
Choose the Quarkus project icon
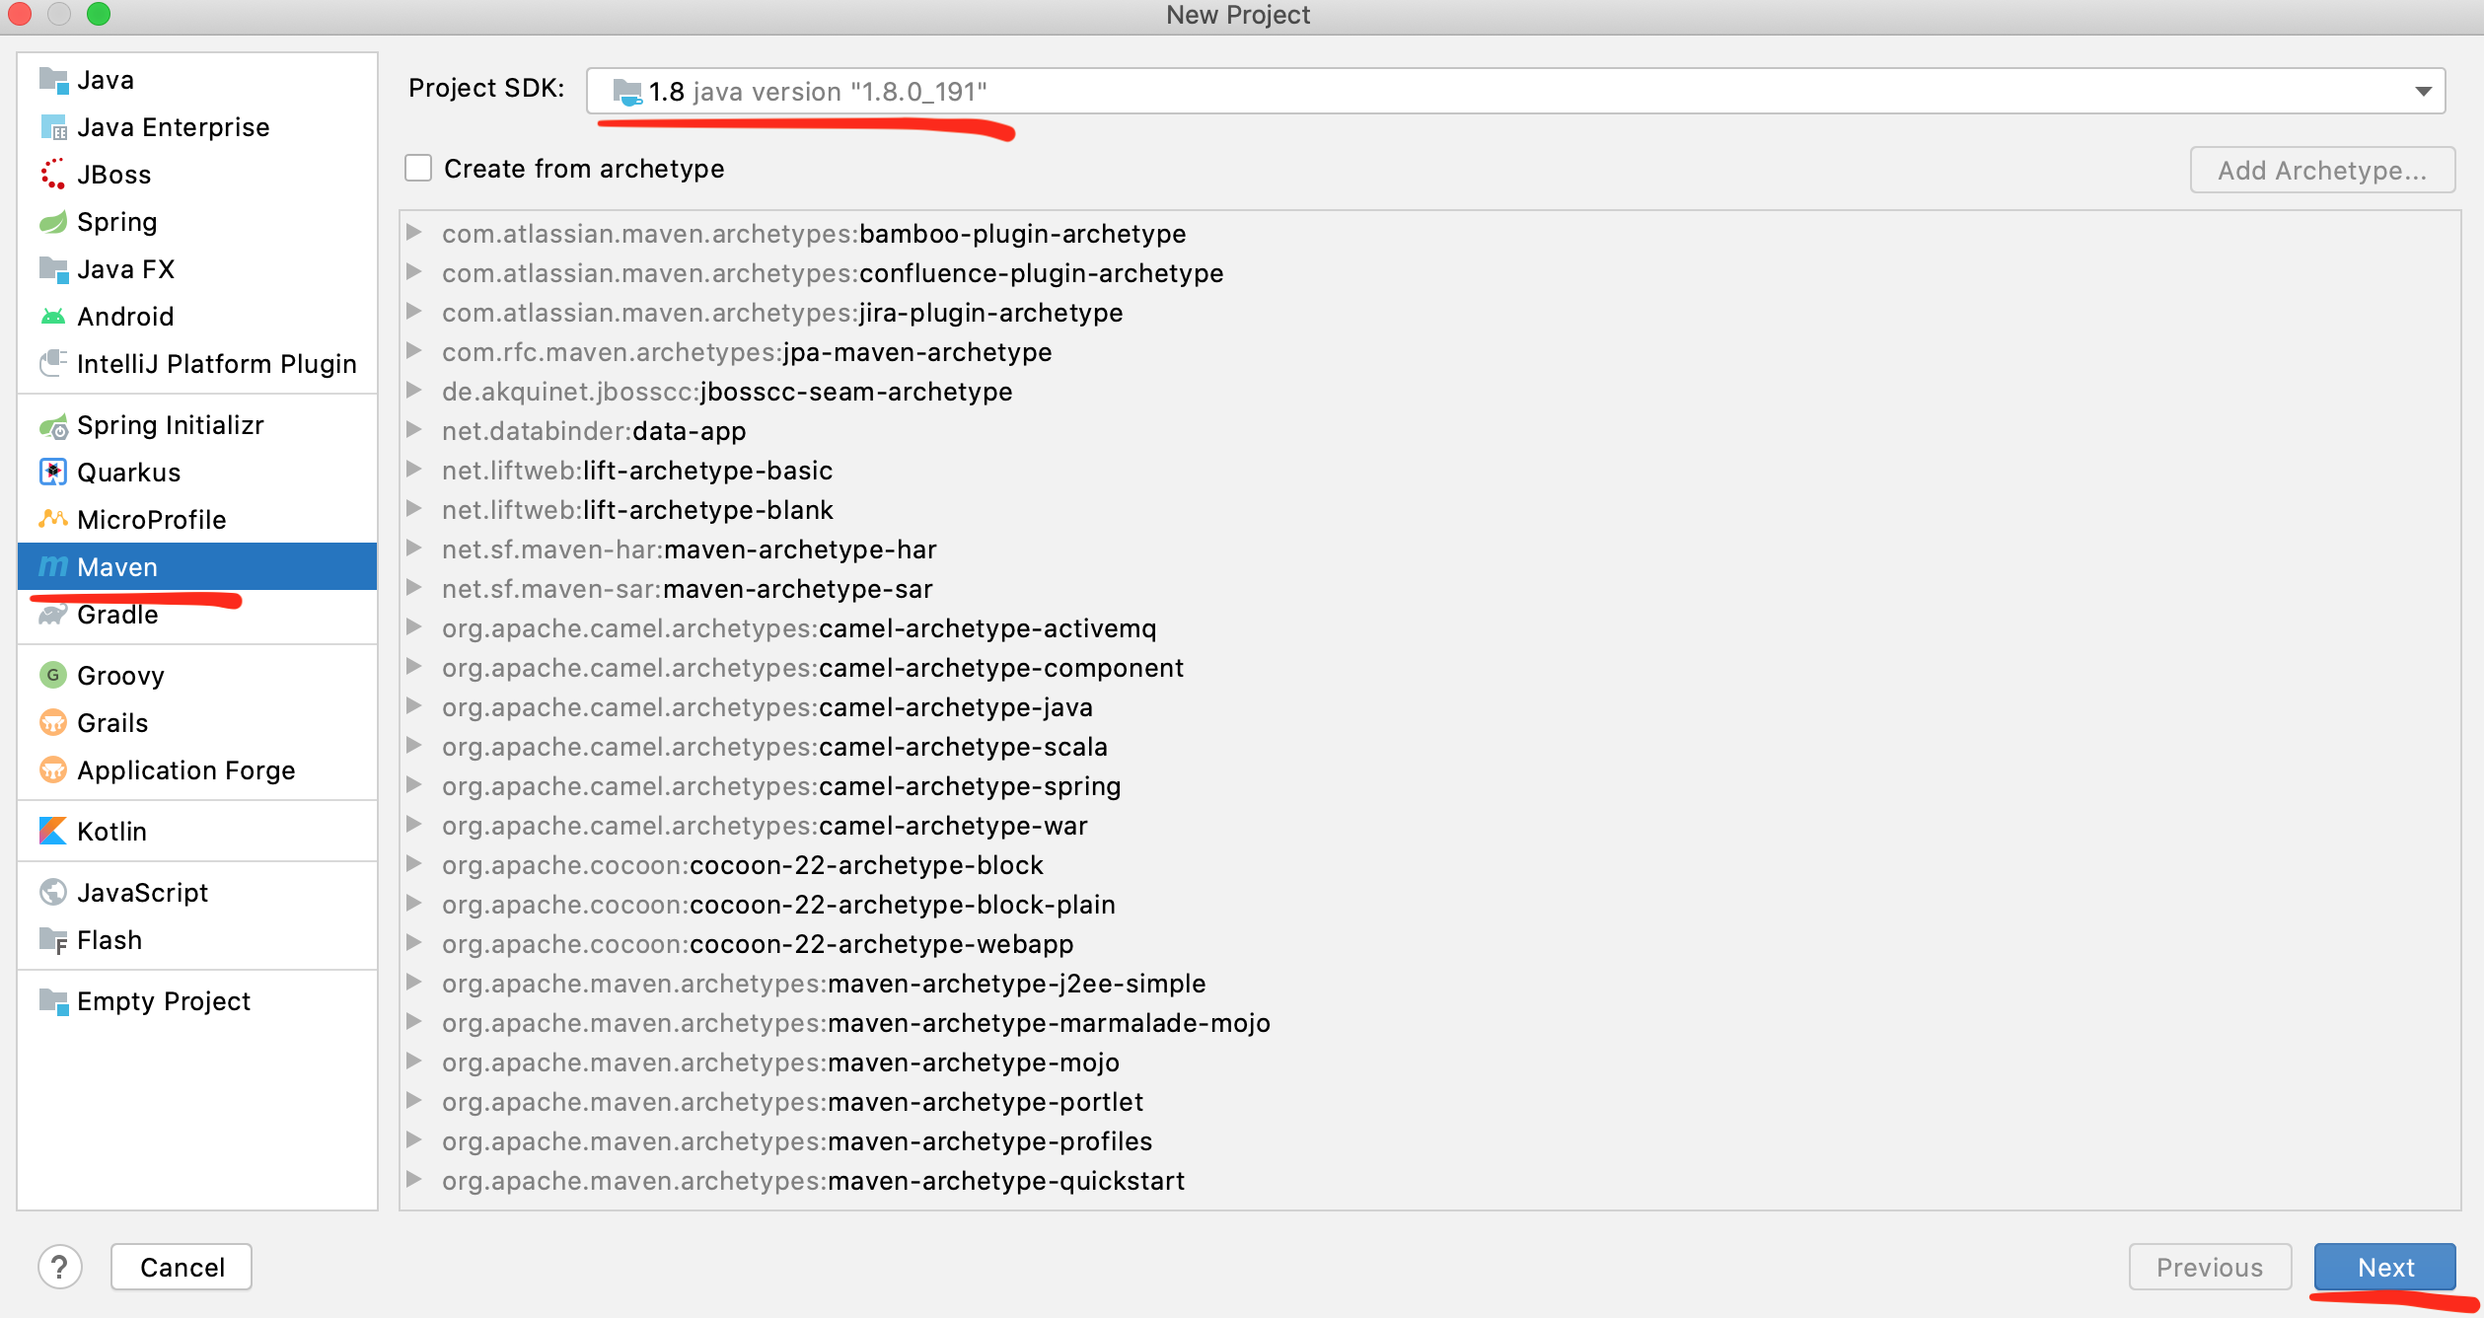pos(52,473)
